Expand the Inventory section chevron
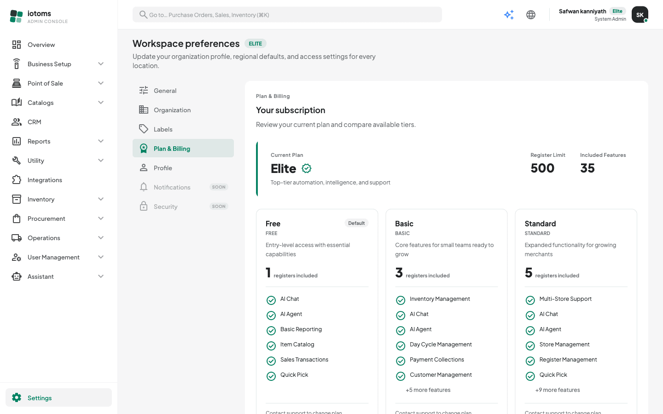 pos(101,199)
